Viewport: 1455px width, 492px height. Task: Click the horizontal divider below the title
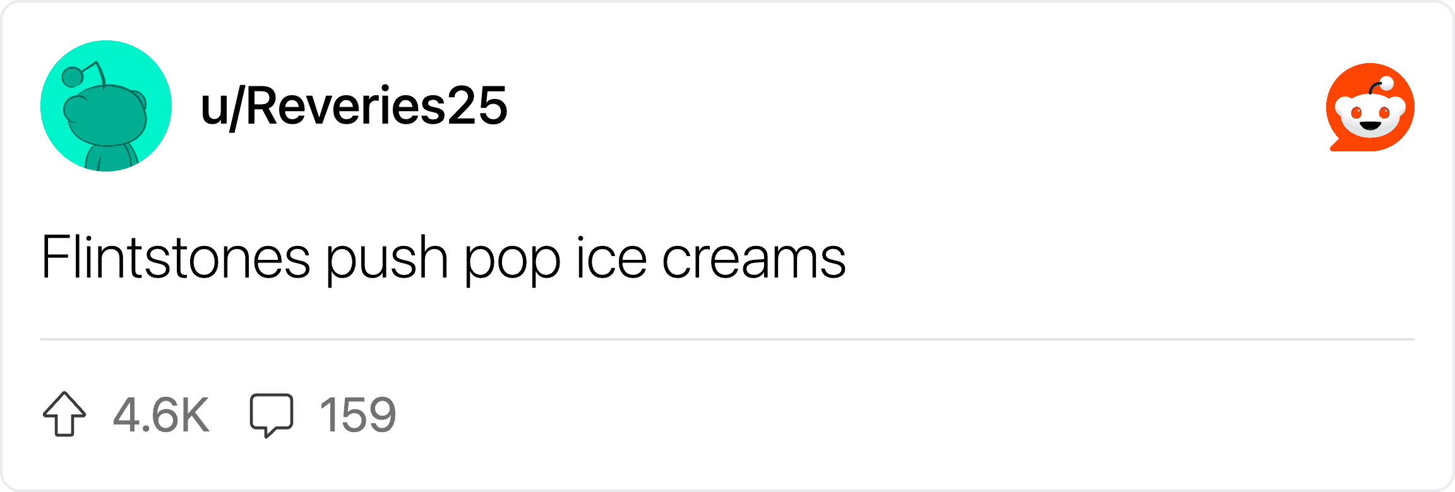point(727,339)
